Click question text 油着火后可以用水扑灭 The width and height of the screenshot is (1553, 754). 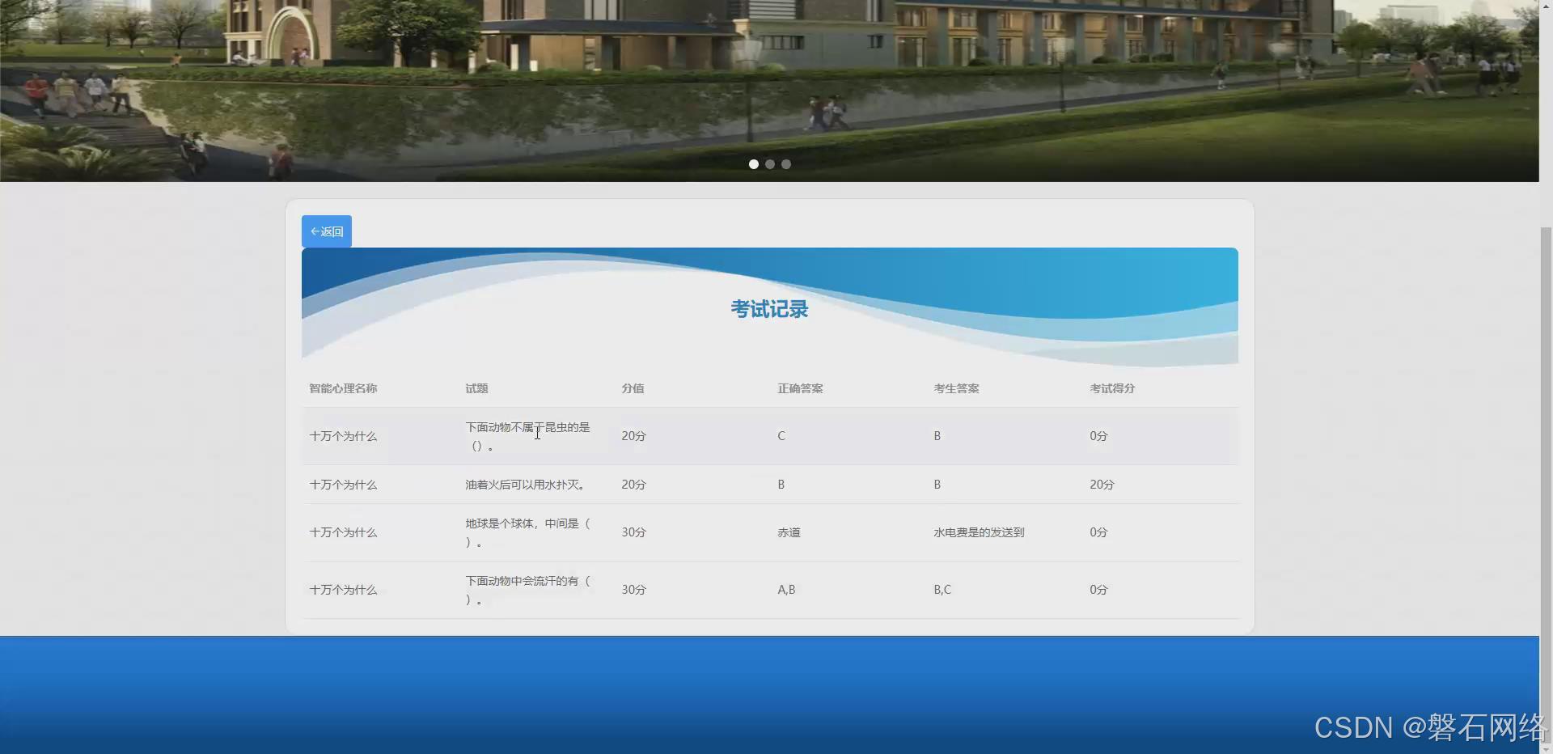(x=525, y=485)
